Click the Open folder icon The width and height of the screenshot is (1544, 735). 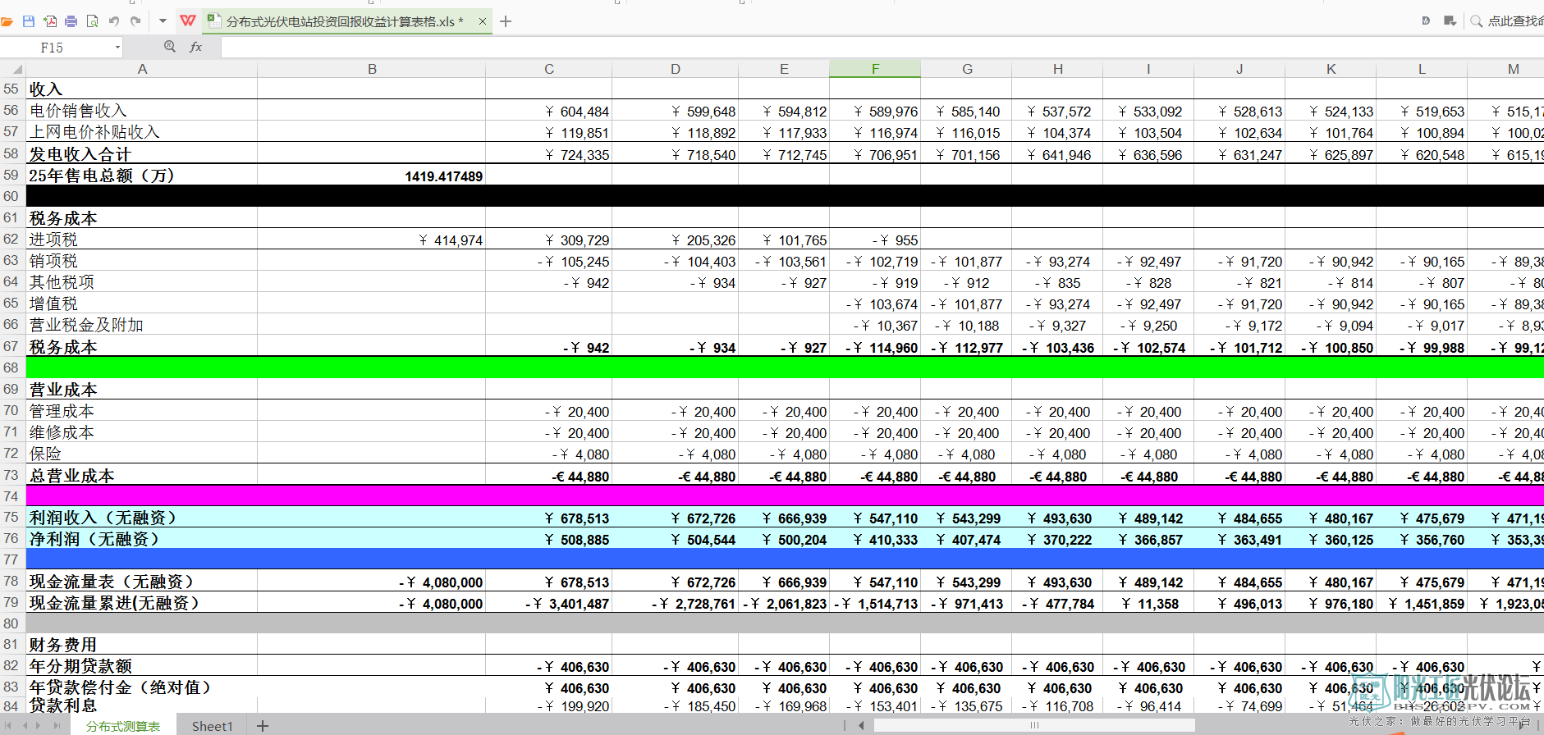click(7, 21)
